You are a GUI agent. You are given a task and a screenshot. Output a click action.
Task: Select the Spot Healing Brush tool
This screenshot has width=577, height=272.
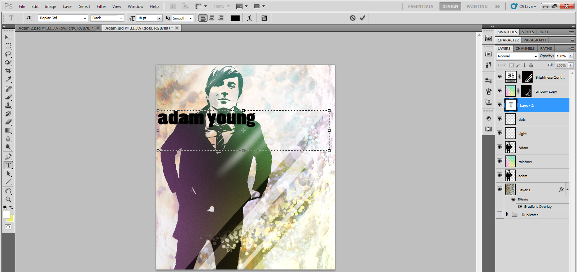(8, 89)
